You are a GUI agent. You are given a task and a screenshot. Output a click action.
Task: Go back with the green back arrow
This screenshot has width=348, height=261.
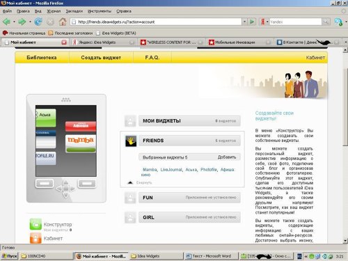pos(6,22)
